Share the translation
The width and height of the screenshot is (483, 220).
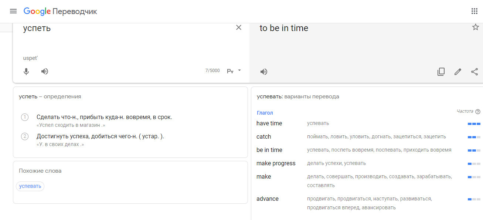[x=475, y=72]
